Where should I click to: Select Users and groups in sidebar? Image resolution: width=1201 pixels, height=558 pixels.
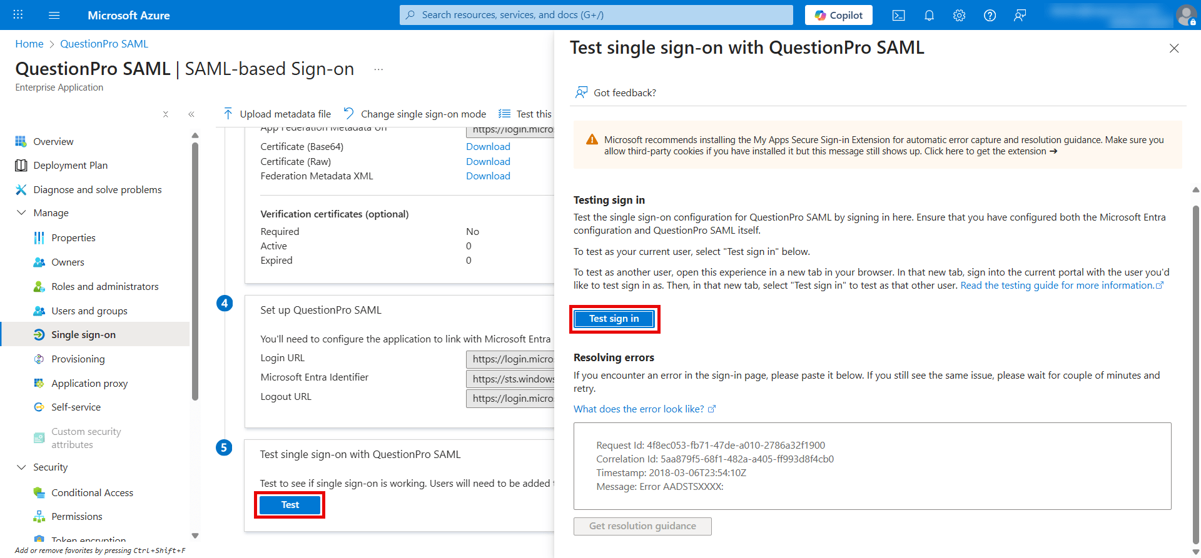[89, 311]
